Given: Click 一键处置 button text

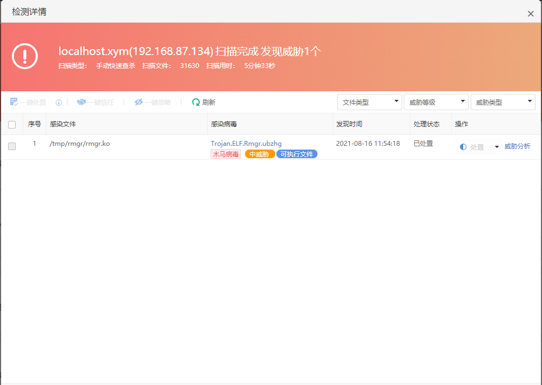Looking at the screenshot, I should click(33, 102).
